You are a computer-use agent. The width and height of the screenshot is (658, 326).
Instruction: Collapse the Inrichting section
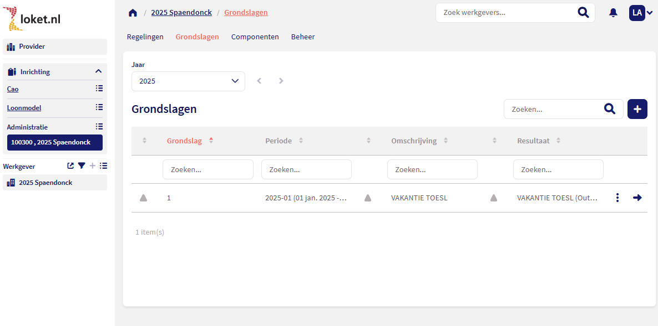click(98, 71)
